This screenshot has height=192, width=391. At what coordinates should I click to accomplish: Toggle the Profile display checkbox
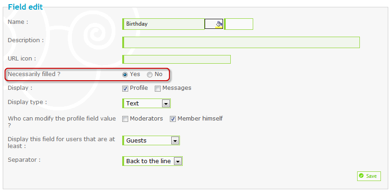[x=125, y=88]
